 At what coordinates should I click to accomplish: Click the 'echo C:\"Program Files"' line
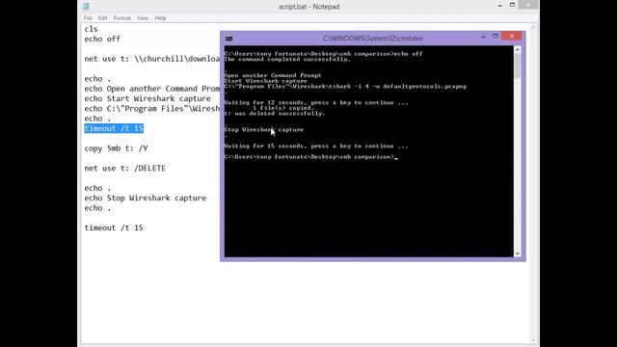pyautogui.click(x=152, y=109)
